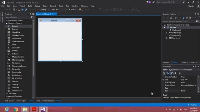This screenshot has width=200, height=112.
Task: Click the Quick Launch search box
Action: click(169, 2)
